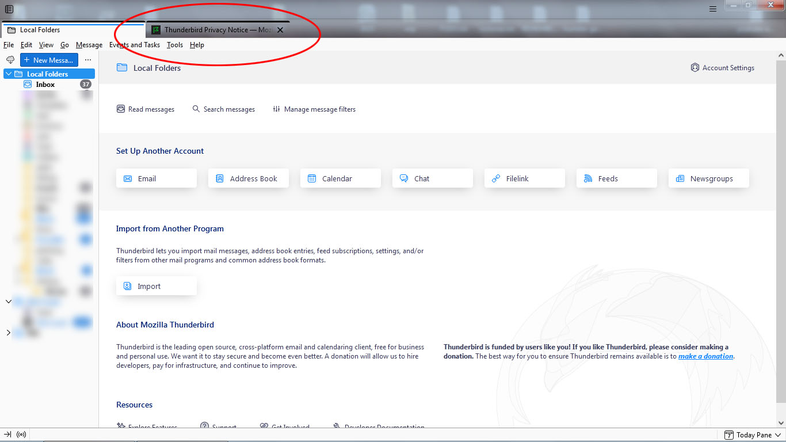Set up a Newsgroups account
This screenshot has width=786, height=442.
click(709, 178)
